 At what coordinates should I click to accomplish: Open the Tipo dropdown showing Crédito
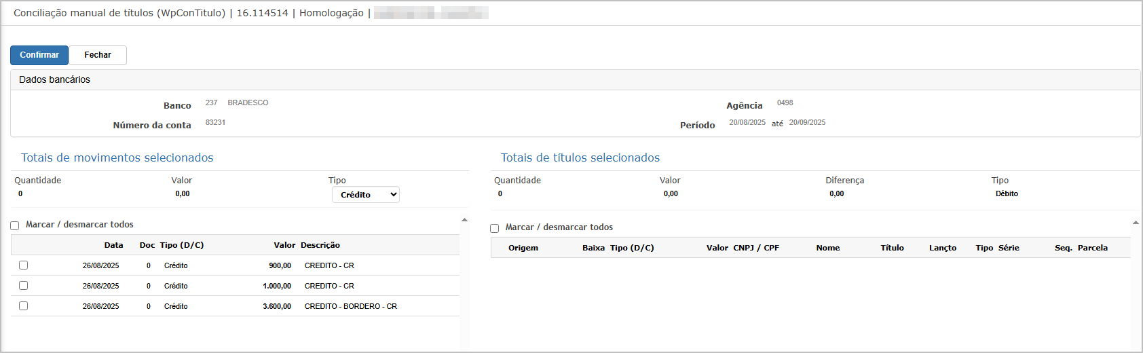tap(365, 195)
